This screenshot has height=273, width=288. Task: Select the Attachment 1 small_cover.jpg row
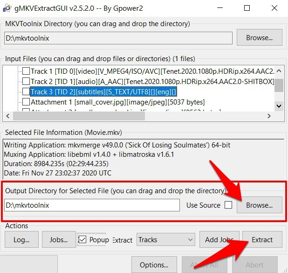pos(118,102)
